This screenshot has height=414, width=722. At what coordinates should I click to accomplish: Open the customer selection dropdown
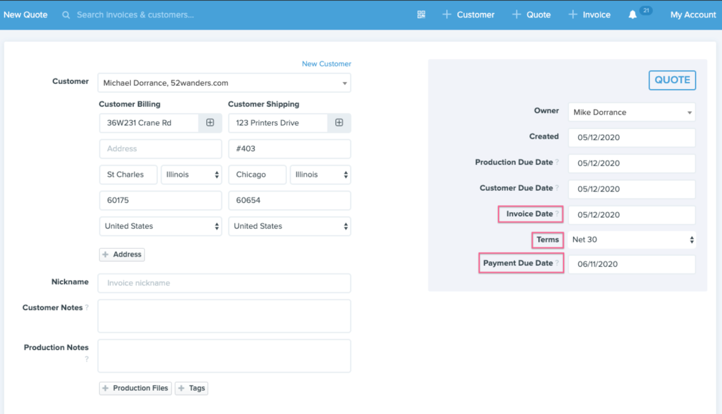click(x=224, y=83)
